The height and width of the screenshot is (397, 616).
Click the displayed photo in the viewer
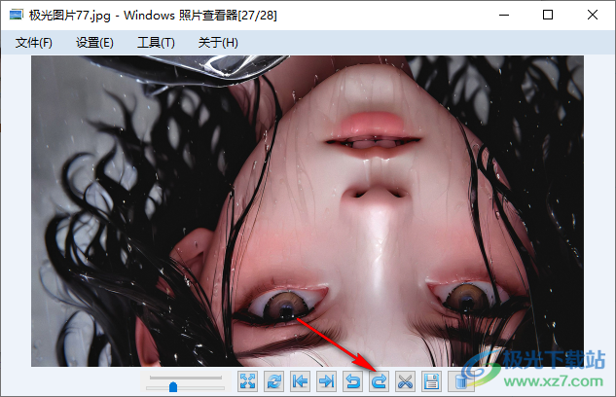coord(308,211)
